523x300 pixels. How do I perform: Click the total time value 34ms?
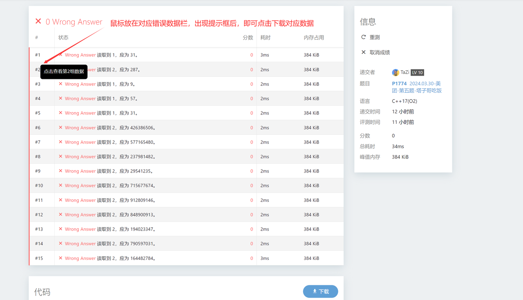tap(398, 146)
